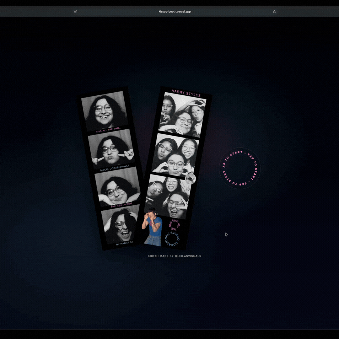Click the page reload icon in address bar
The width and height of the screenshot is (339, 339).
pyautogui.click(x=274, y=12)
